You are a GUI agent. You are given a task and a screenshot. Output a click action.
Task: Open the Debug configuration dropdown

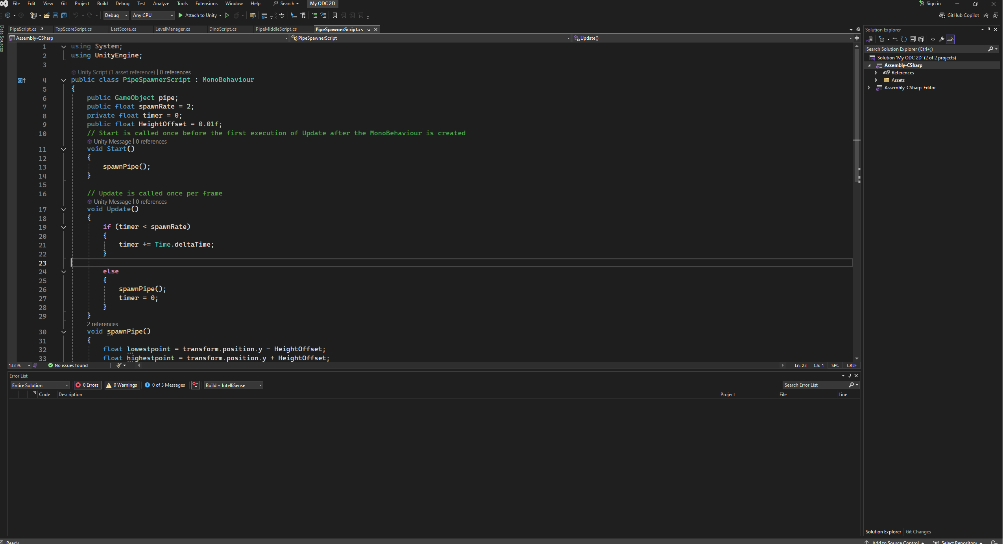116,15
